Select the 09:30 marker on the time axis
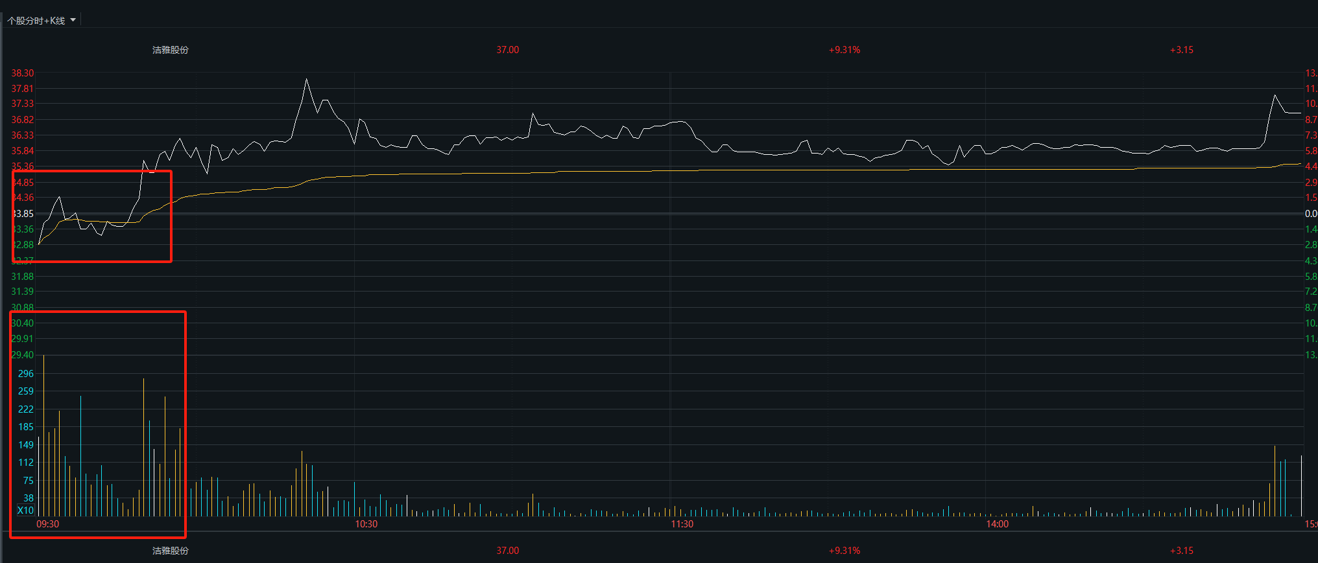Viewport: 1318px width, 563px height. pyautogui.click(x=47, y=524)
